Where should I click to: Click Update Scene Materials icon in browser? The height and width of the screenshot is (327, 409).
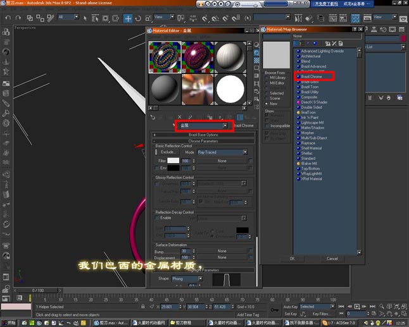[328, 44]
